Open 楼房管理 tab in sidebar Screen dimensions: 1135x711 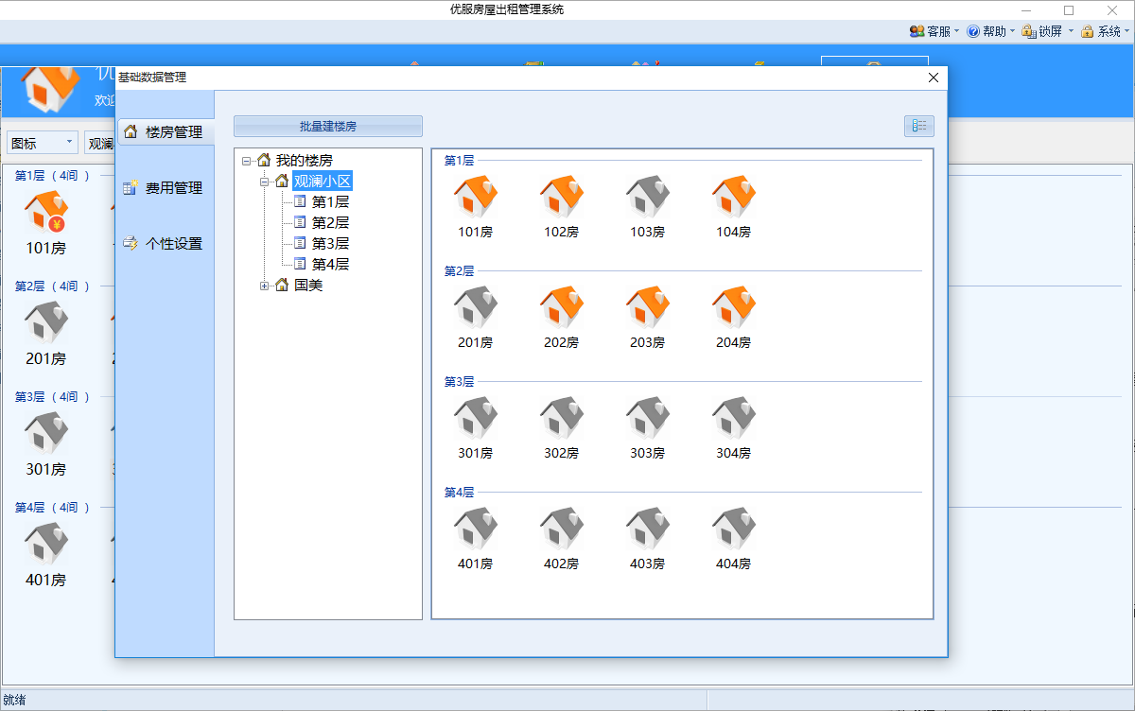tap(165, 132)
